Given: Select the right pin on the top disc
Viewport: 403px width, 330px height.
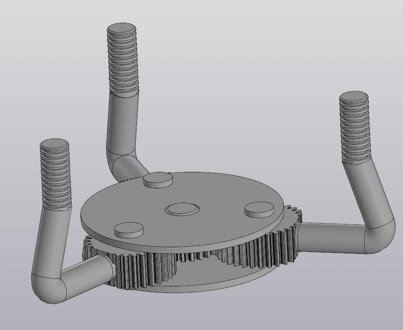Looking at the screenshot, I should coord(259,208).
